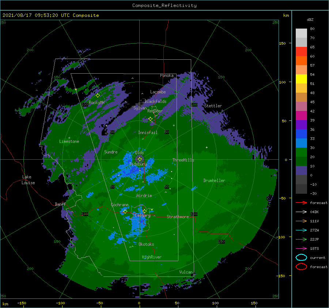
Task: Click the white plus marker north of Drumheller
Action: tap(207, 147)
